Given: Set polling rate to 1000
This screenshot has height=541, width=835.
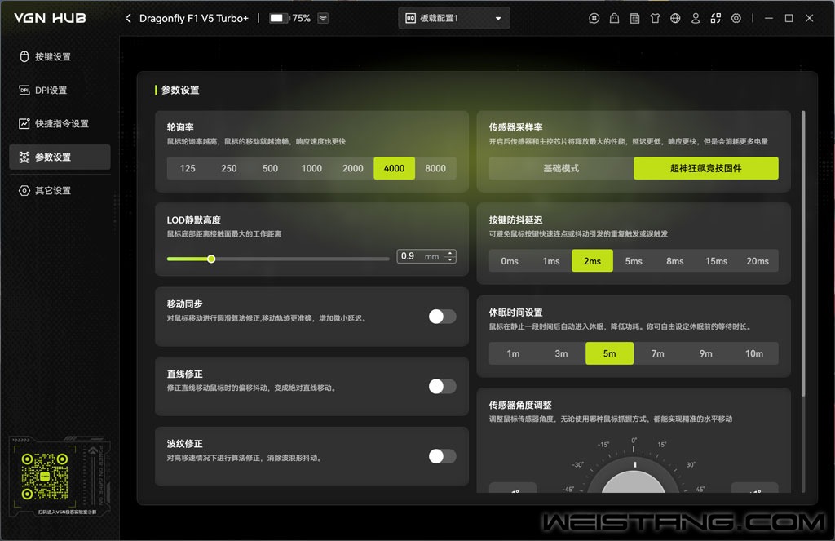Looking at the screenshot, I should point(311,168).
